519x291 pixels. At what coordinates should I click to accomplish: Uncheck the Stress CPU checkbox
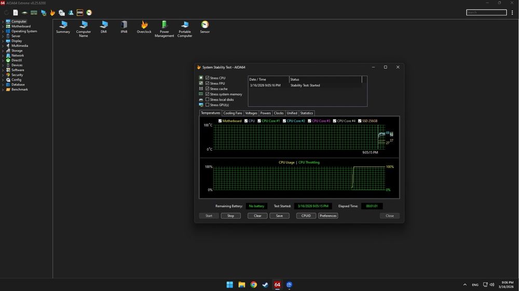point(207,78)
